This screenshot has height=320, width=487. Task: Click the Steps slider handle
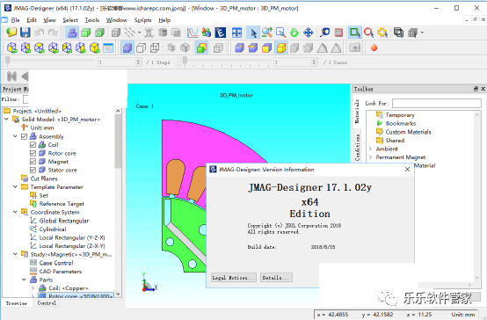[x=8, y=62]
